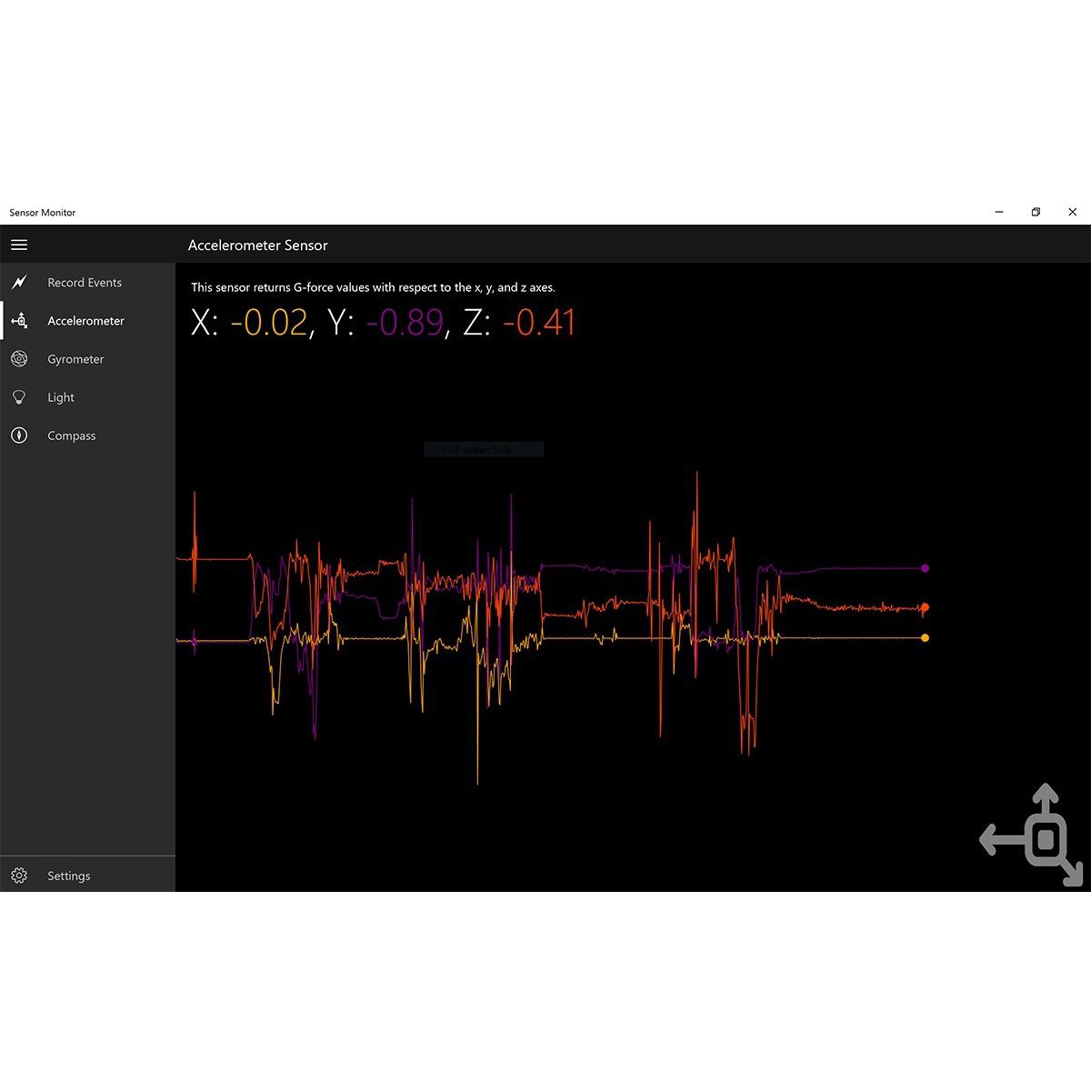1091x1091 pixels.
Task: Open Record Events from the sidebar
Action: (85, 283)
